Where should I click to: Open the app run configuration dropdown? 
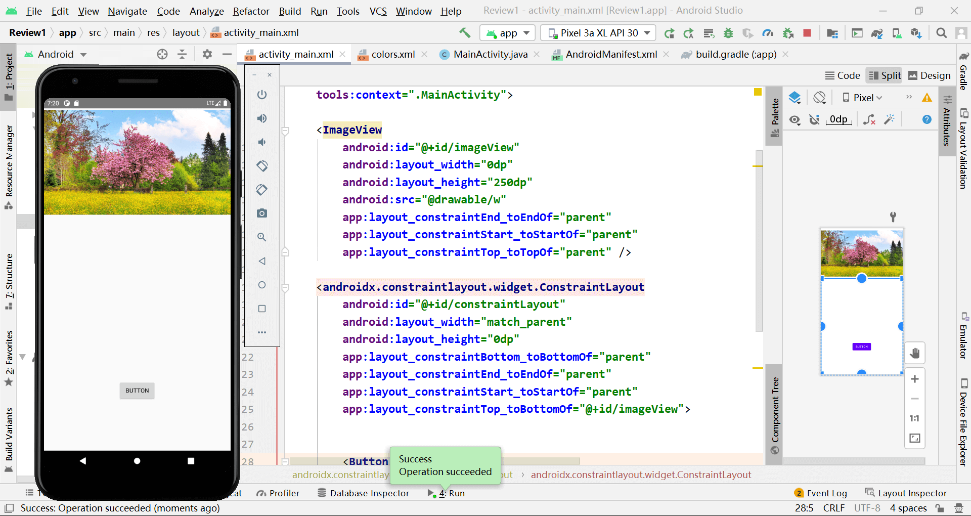click(508, 33)
